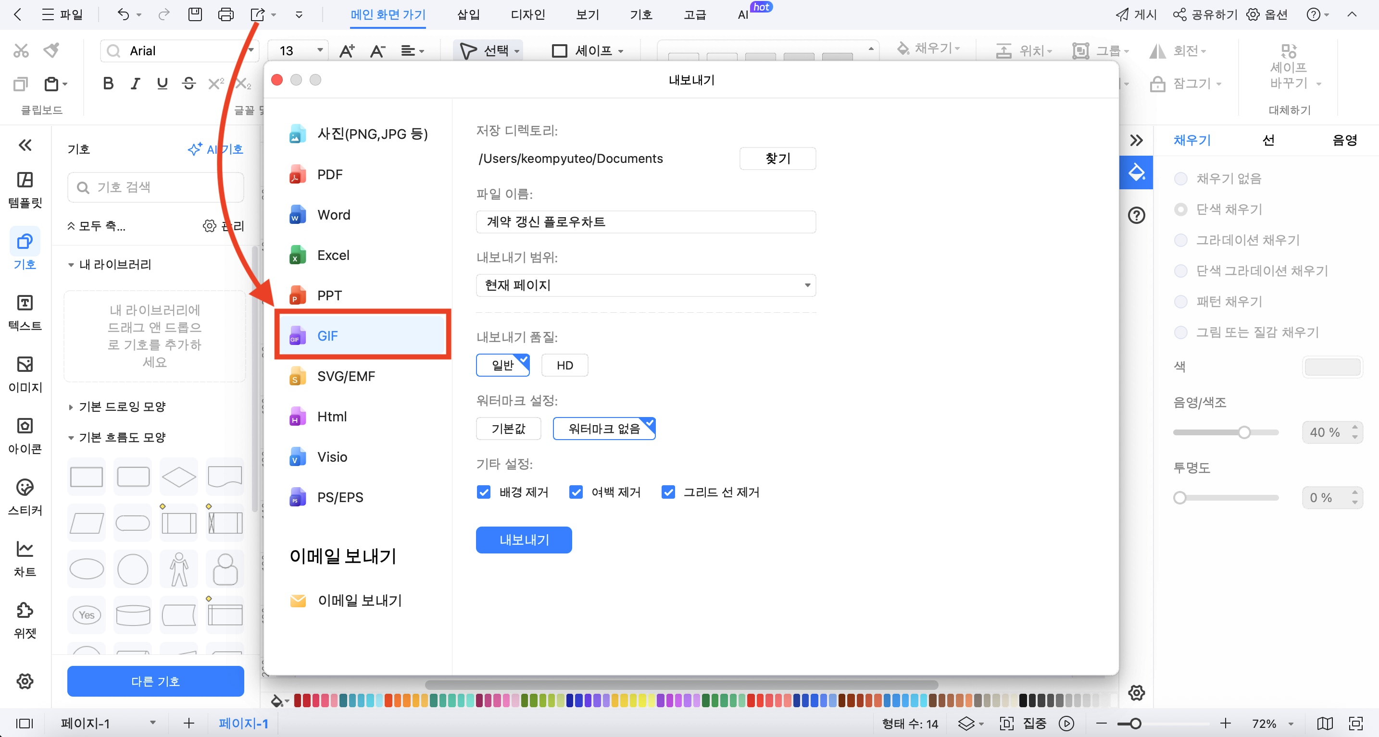The width and height of the screenshot is (1379, 737).
Task: Select the 그라데이션 채우기 radio button
Action: click(x=1181, y=240)
